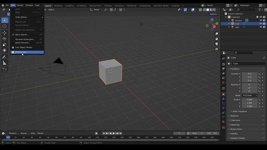The height and width of the screenshot is (150, 267).
Task: Open the Physics properties tab
Action: 224,108
